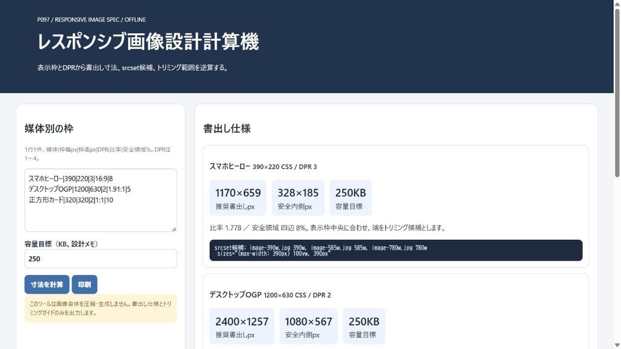The height and width of the screenshot is (349, 621).
Task: Click the 寸法を計算 button
Action: 47,285
